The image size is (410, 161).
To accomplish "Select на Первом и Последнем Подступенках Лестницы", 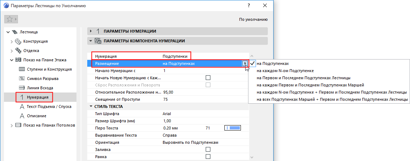I will click(x=304, y=77).
